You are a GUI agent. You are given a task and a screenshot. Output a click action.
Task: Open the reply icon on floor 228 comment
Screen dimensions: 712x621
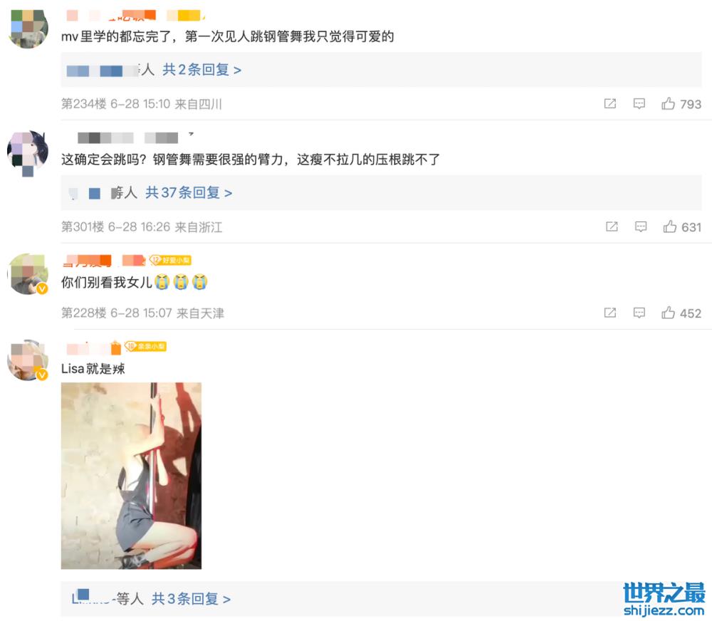[639, 313]
